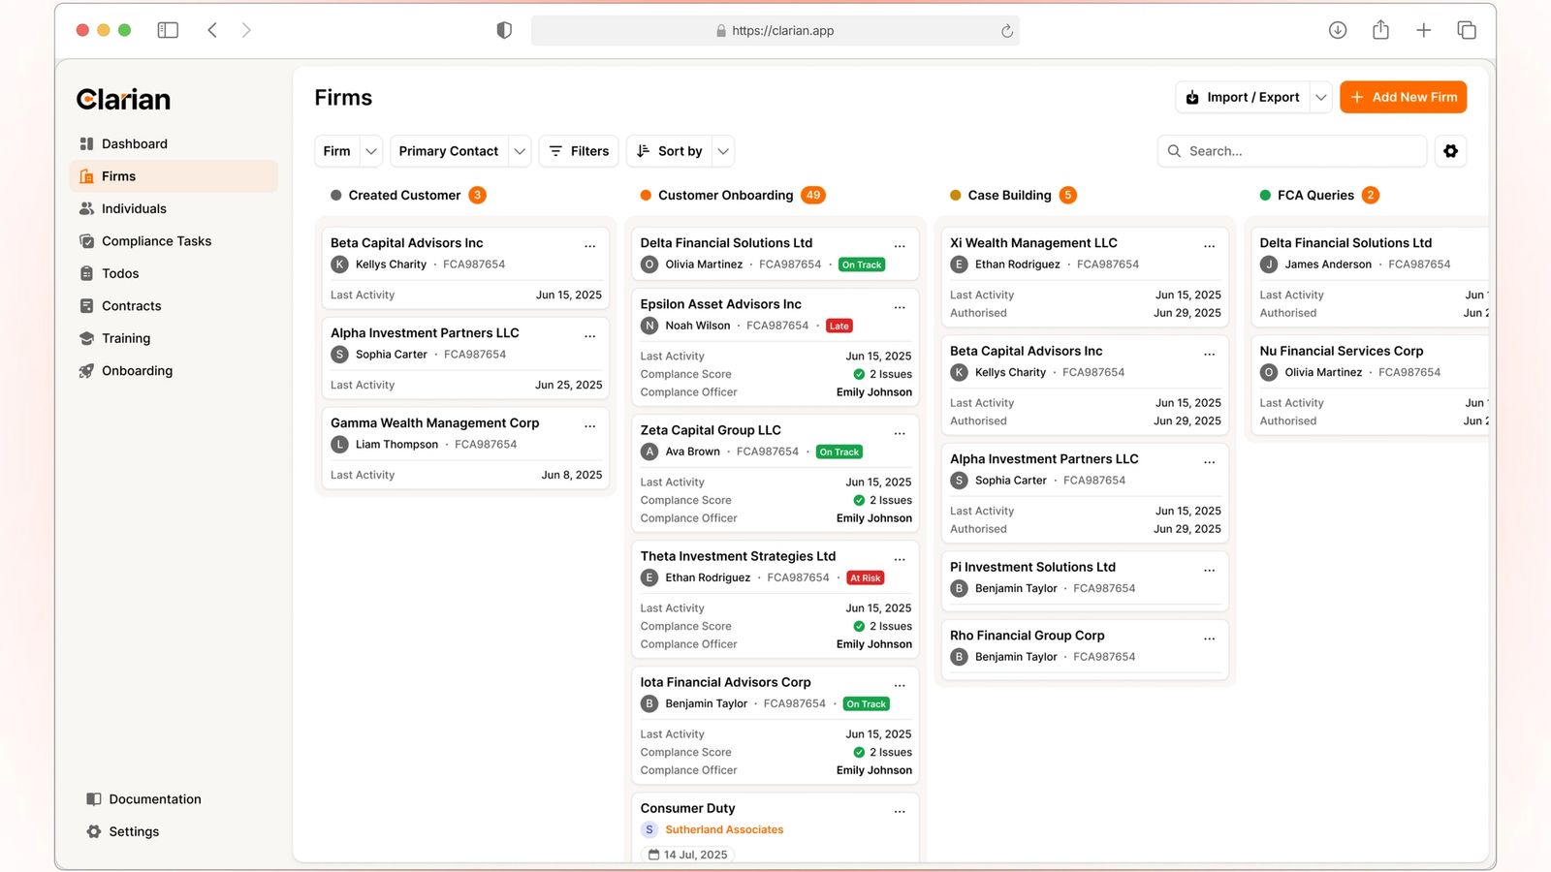Open the Filters button

pos(579,151)
